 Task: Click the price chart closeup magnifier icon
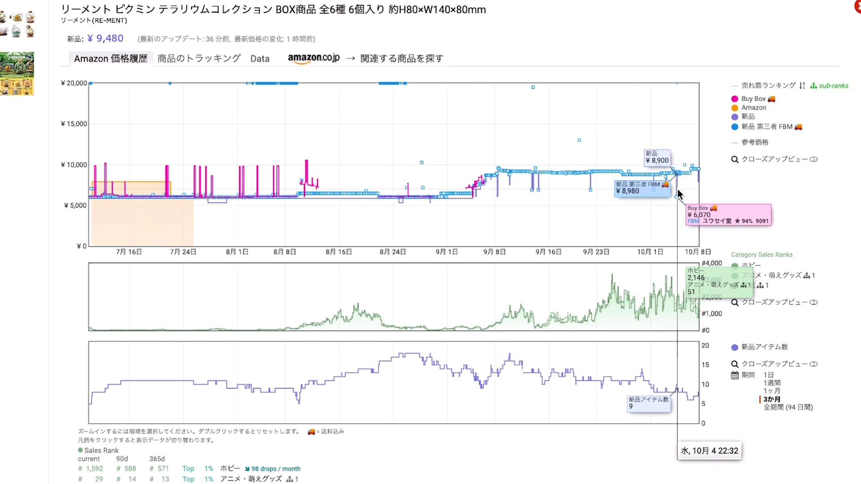pyautogui.click(x=735, y=160)
